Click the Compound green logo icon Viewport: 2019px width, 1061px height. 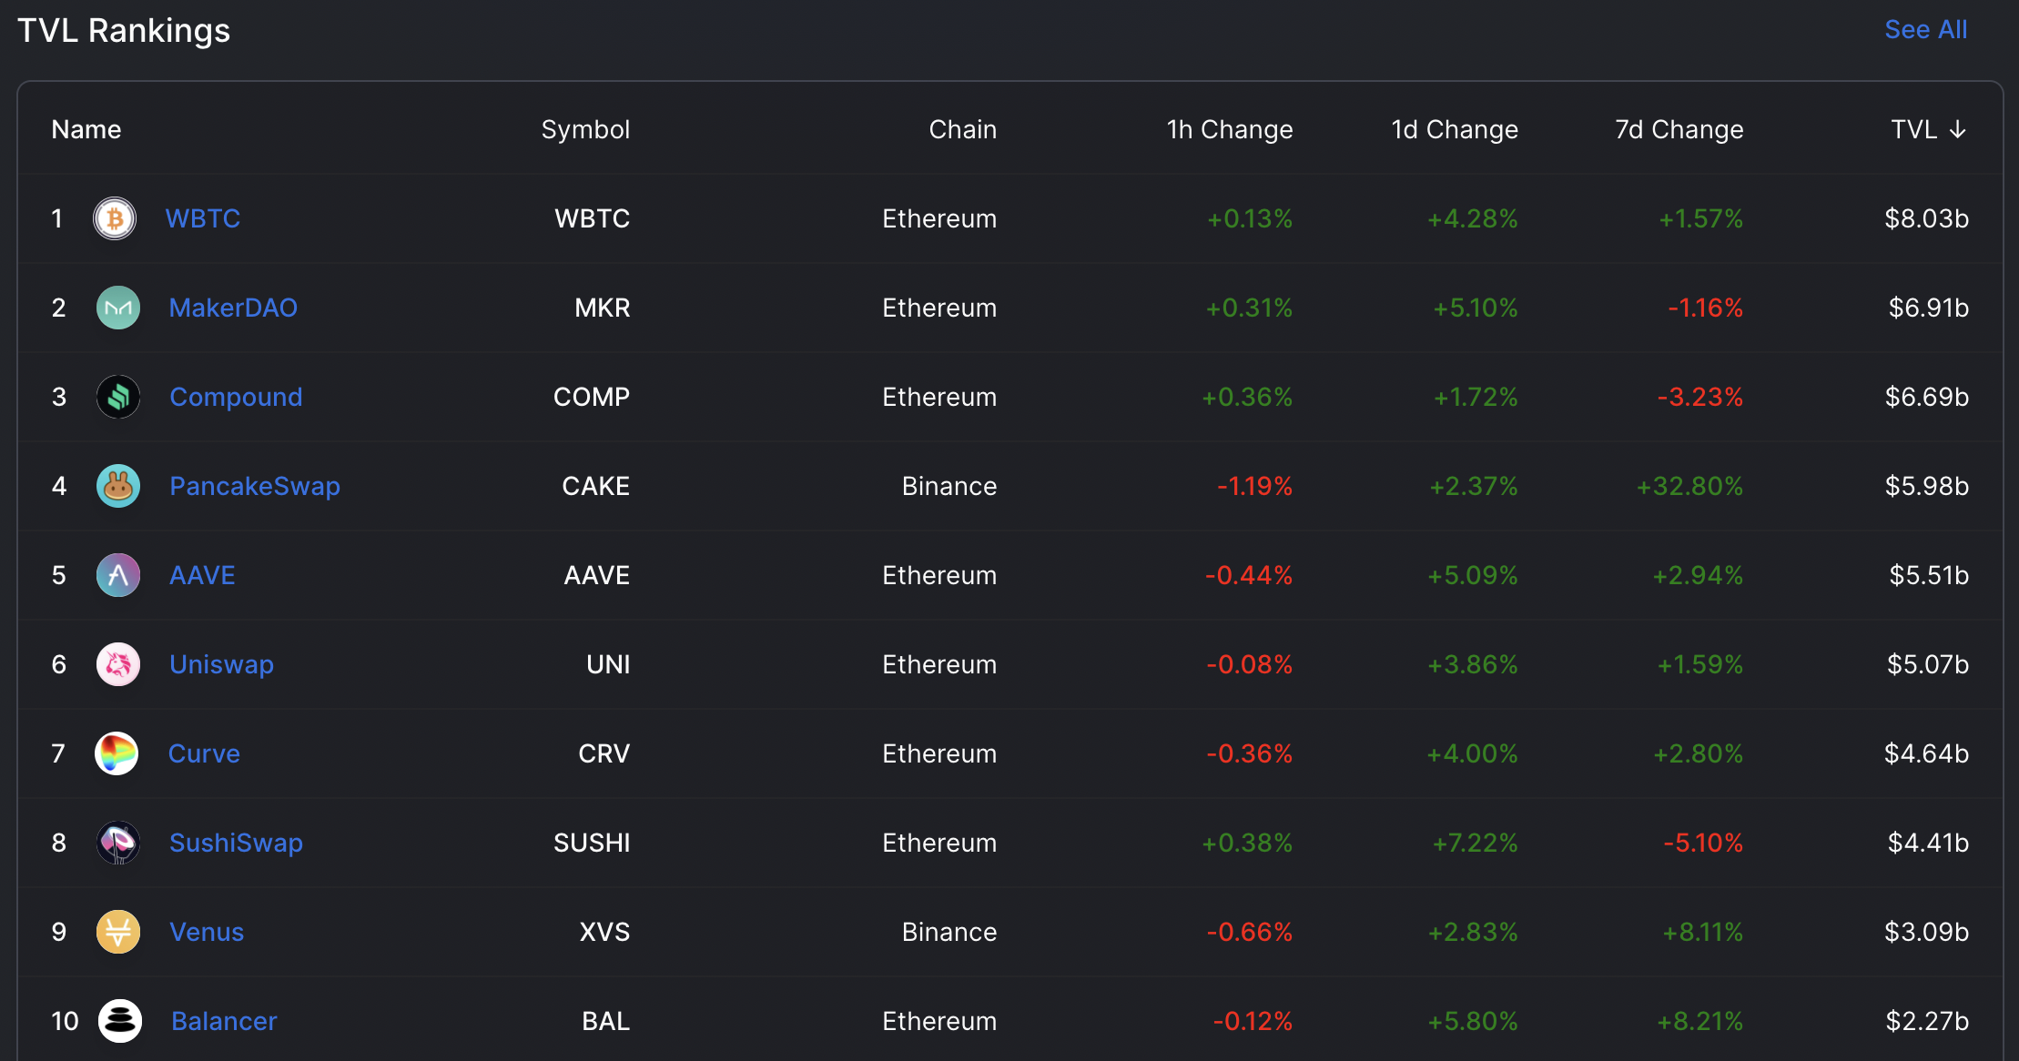[118, 397]
